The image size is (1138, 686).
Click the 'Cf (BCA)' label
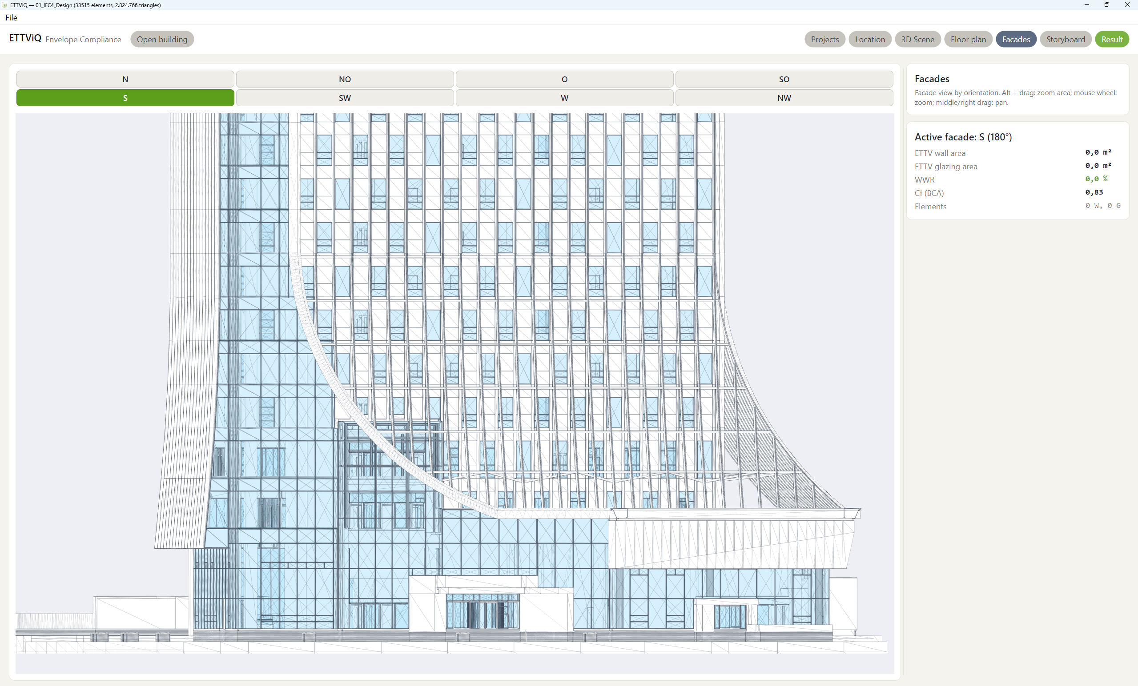pyautogui.click(x=929, y=193)
